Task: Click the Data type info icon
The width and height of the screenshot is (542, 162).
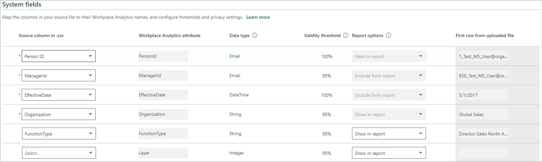Action: (255, 35)
